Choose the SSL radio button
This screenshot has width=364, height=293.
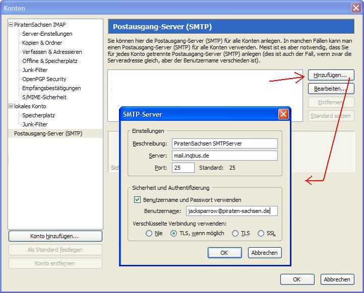261,234
